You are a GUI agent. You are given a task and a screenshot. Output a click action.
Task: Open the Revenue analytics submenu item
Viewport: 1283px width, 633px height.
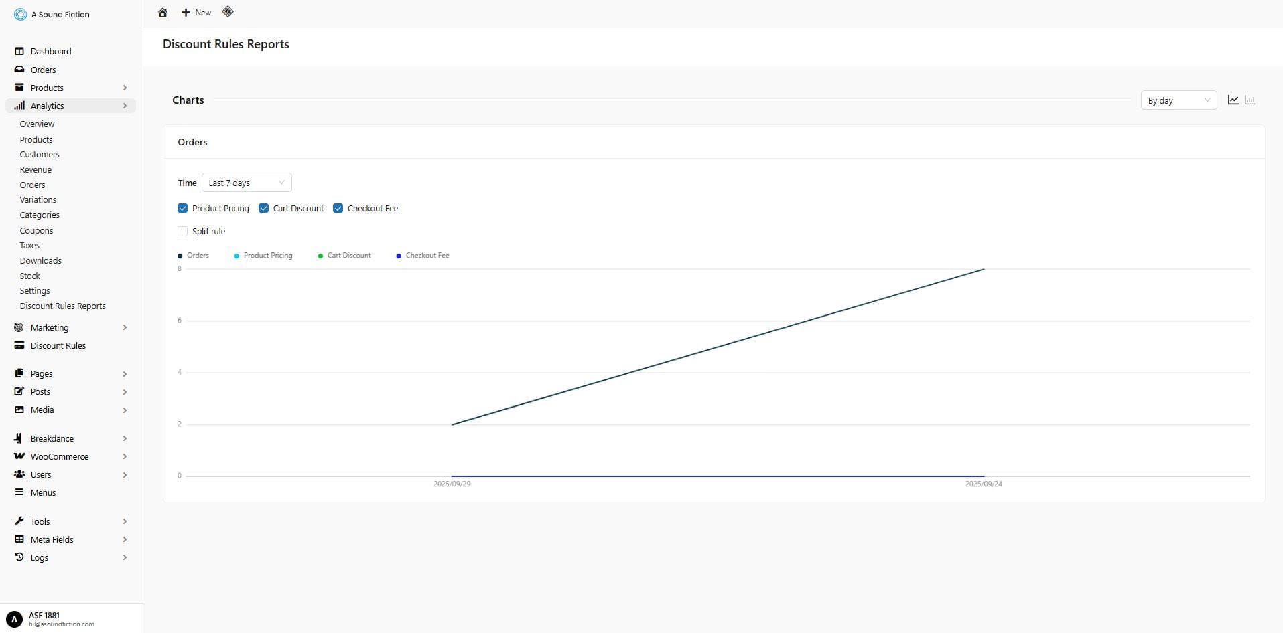pos(36,170)
